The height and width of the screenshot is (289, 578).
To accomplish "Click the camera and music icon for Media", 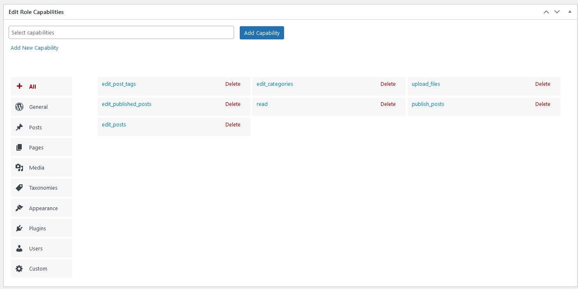I will click(19, 167).
